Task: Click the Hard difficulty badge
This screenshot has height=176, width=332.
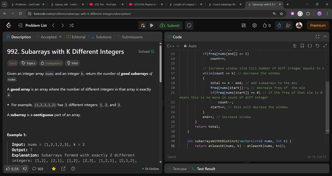Action: point(13,63)
